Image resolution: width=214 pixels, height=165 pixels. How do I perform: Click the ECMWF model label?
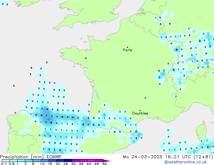54,157
